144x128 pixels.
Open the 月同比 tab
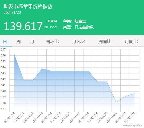131,42
